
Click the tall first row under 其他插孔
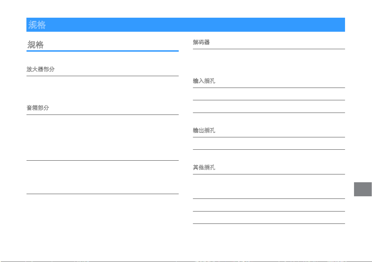(x=269, y=186)
